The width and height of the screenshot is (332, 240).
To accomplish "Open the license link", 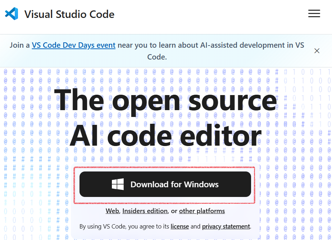I will pyautogui.click(x=179, y=226).
